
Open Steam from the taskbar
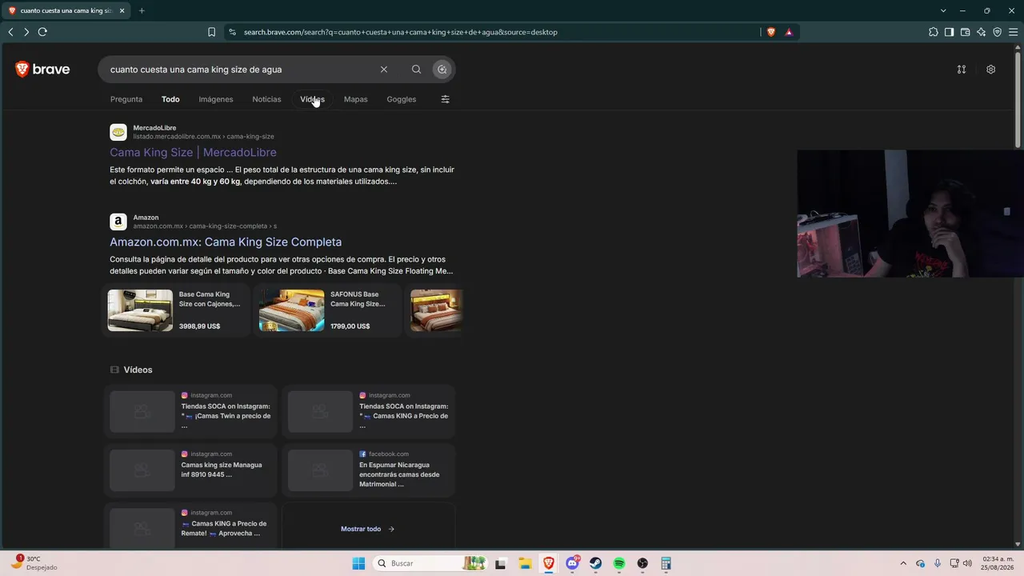pos(596,563)
